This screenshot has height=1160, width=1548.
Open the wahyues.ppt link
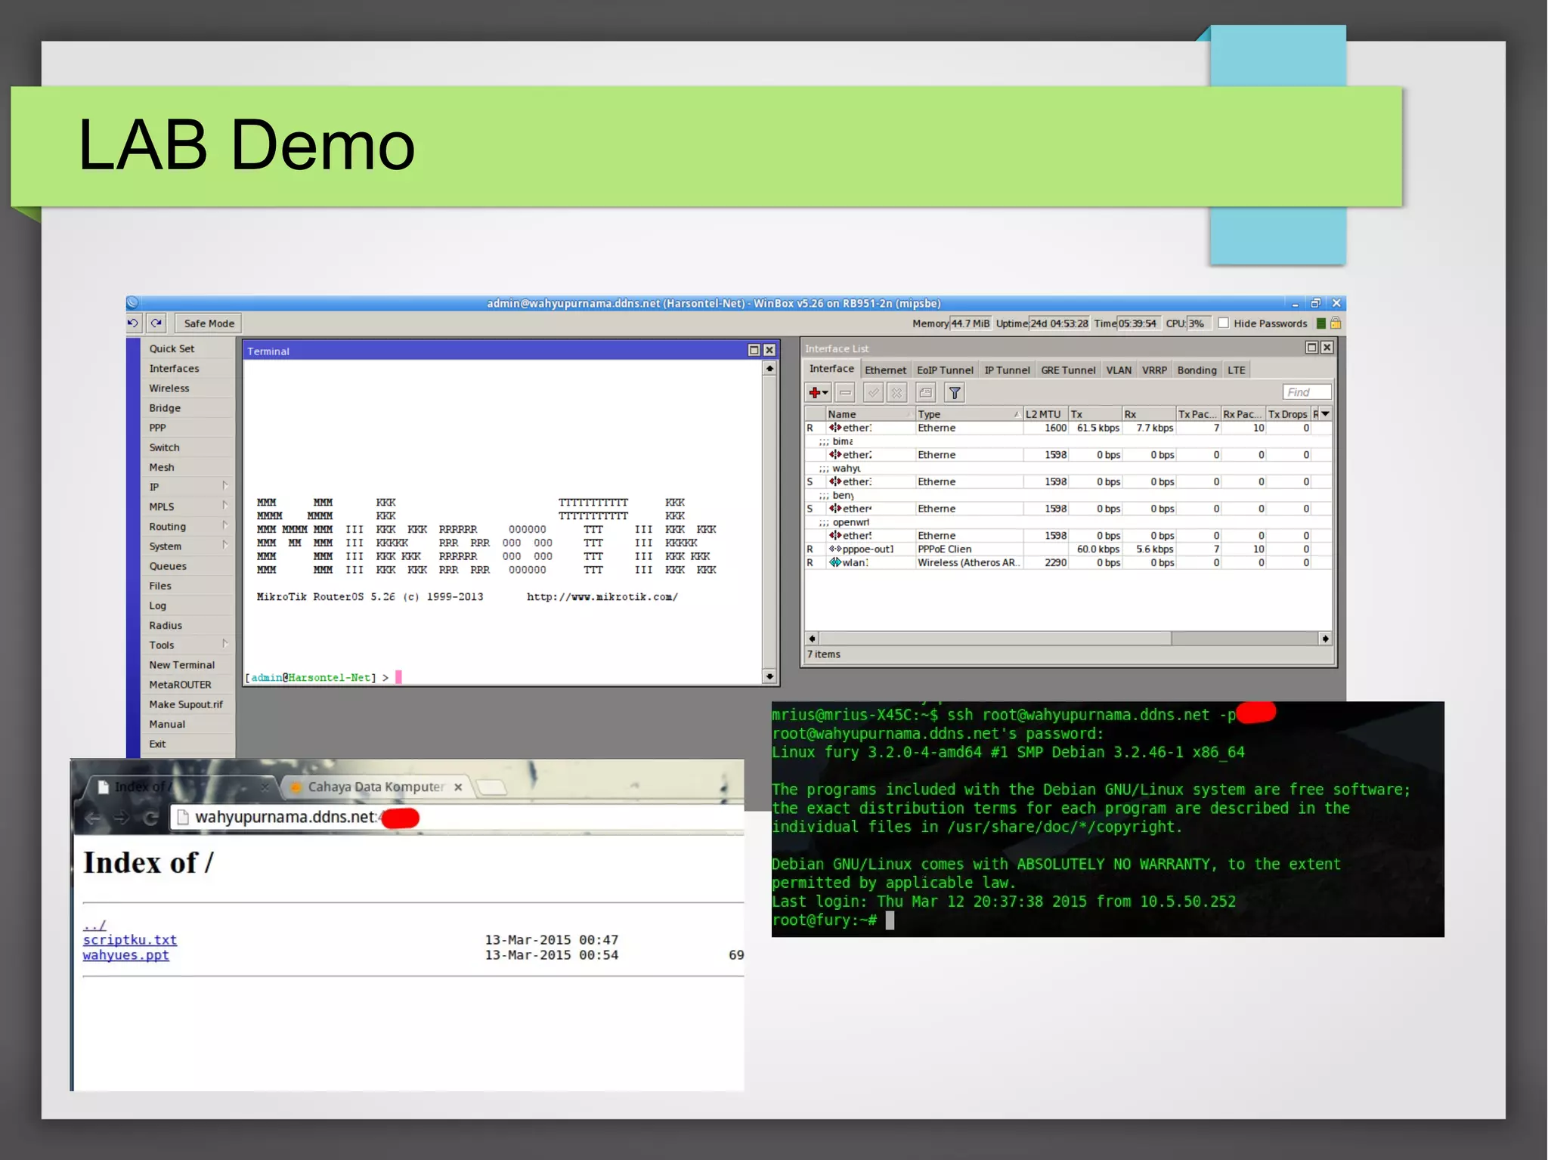click(126, 954)
